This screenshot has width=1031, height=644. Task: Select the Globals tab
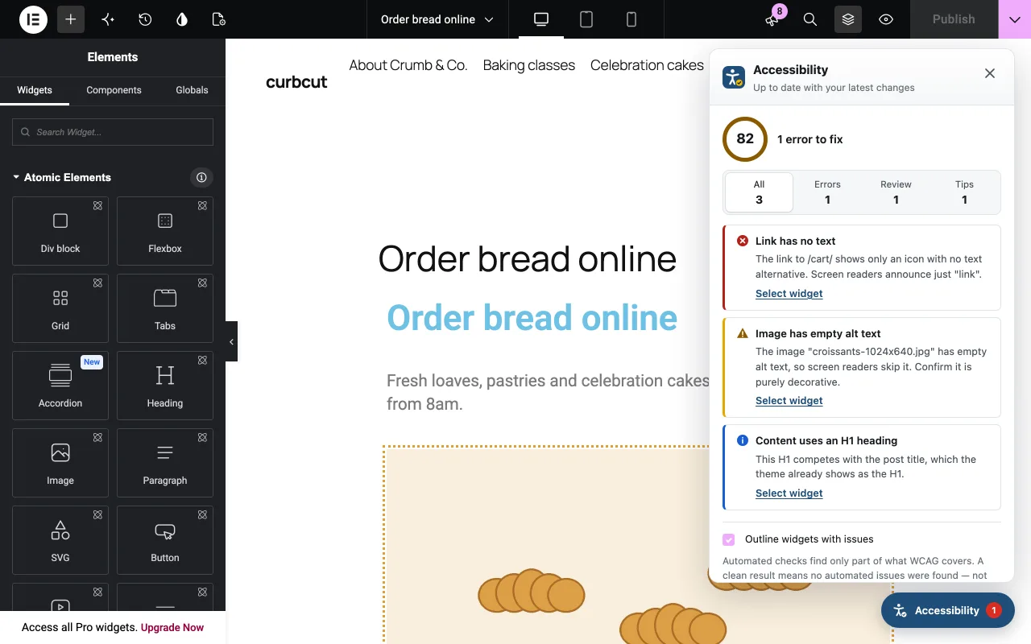[x=192, y=90]
